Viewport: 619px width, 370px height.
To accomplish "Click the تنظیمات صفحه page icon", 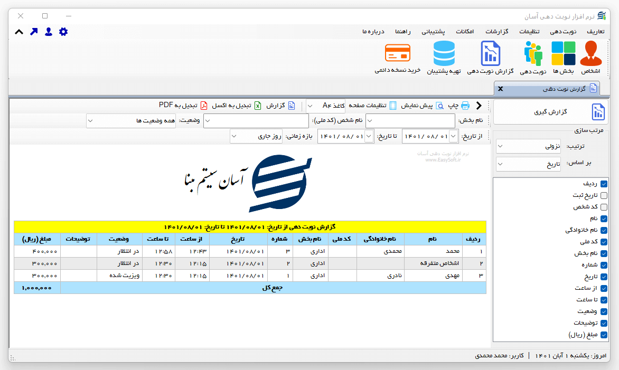I will coord(393,106).
